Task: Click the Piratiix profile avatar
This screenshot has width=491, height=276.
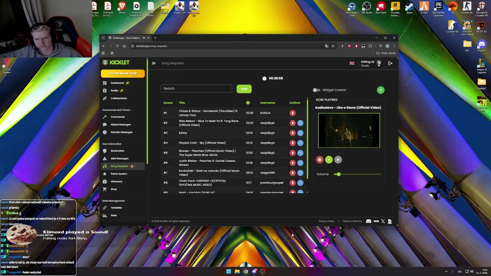Action: [x=379, y=63]
